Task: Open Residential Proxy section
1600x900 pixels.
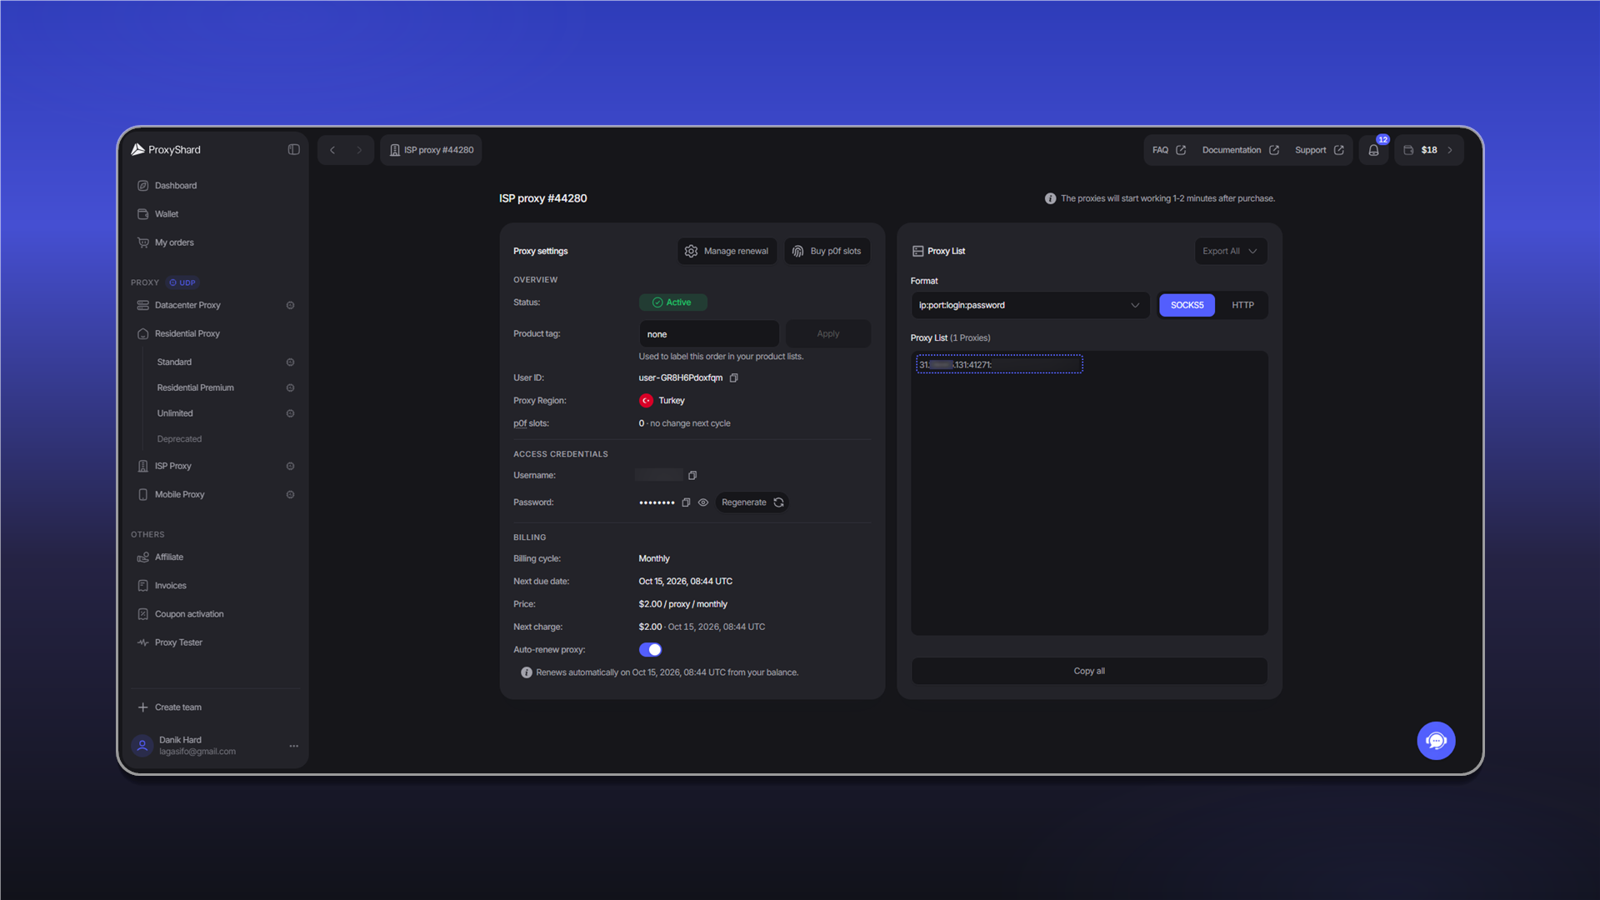Action: point(215,333)
